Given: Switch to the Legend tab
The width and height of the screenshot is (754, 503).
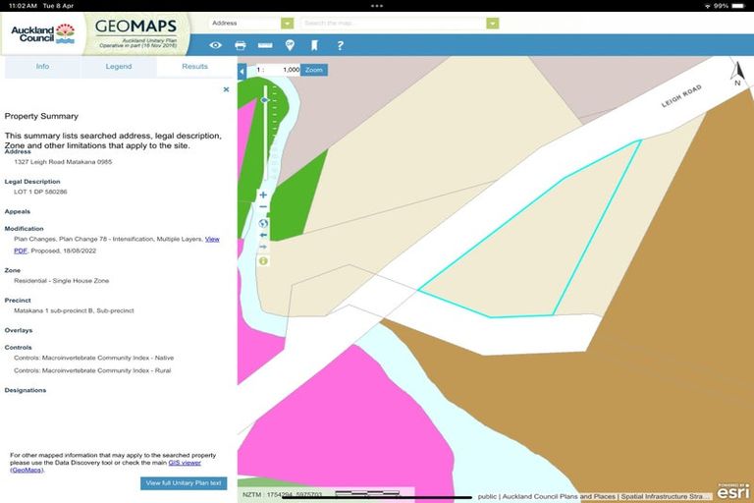Looking at the screenshot, I should point(119,67).
